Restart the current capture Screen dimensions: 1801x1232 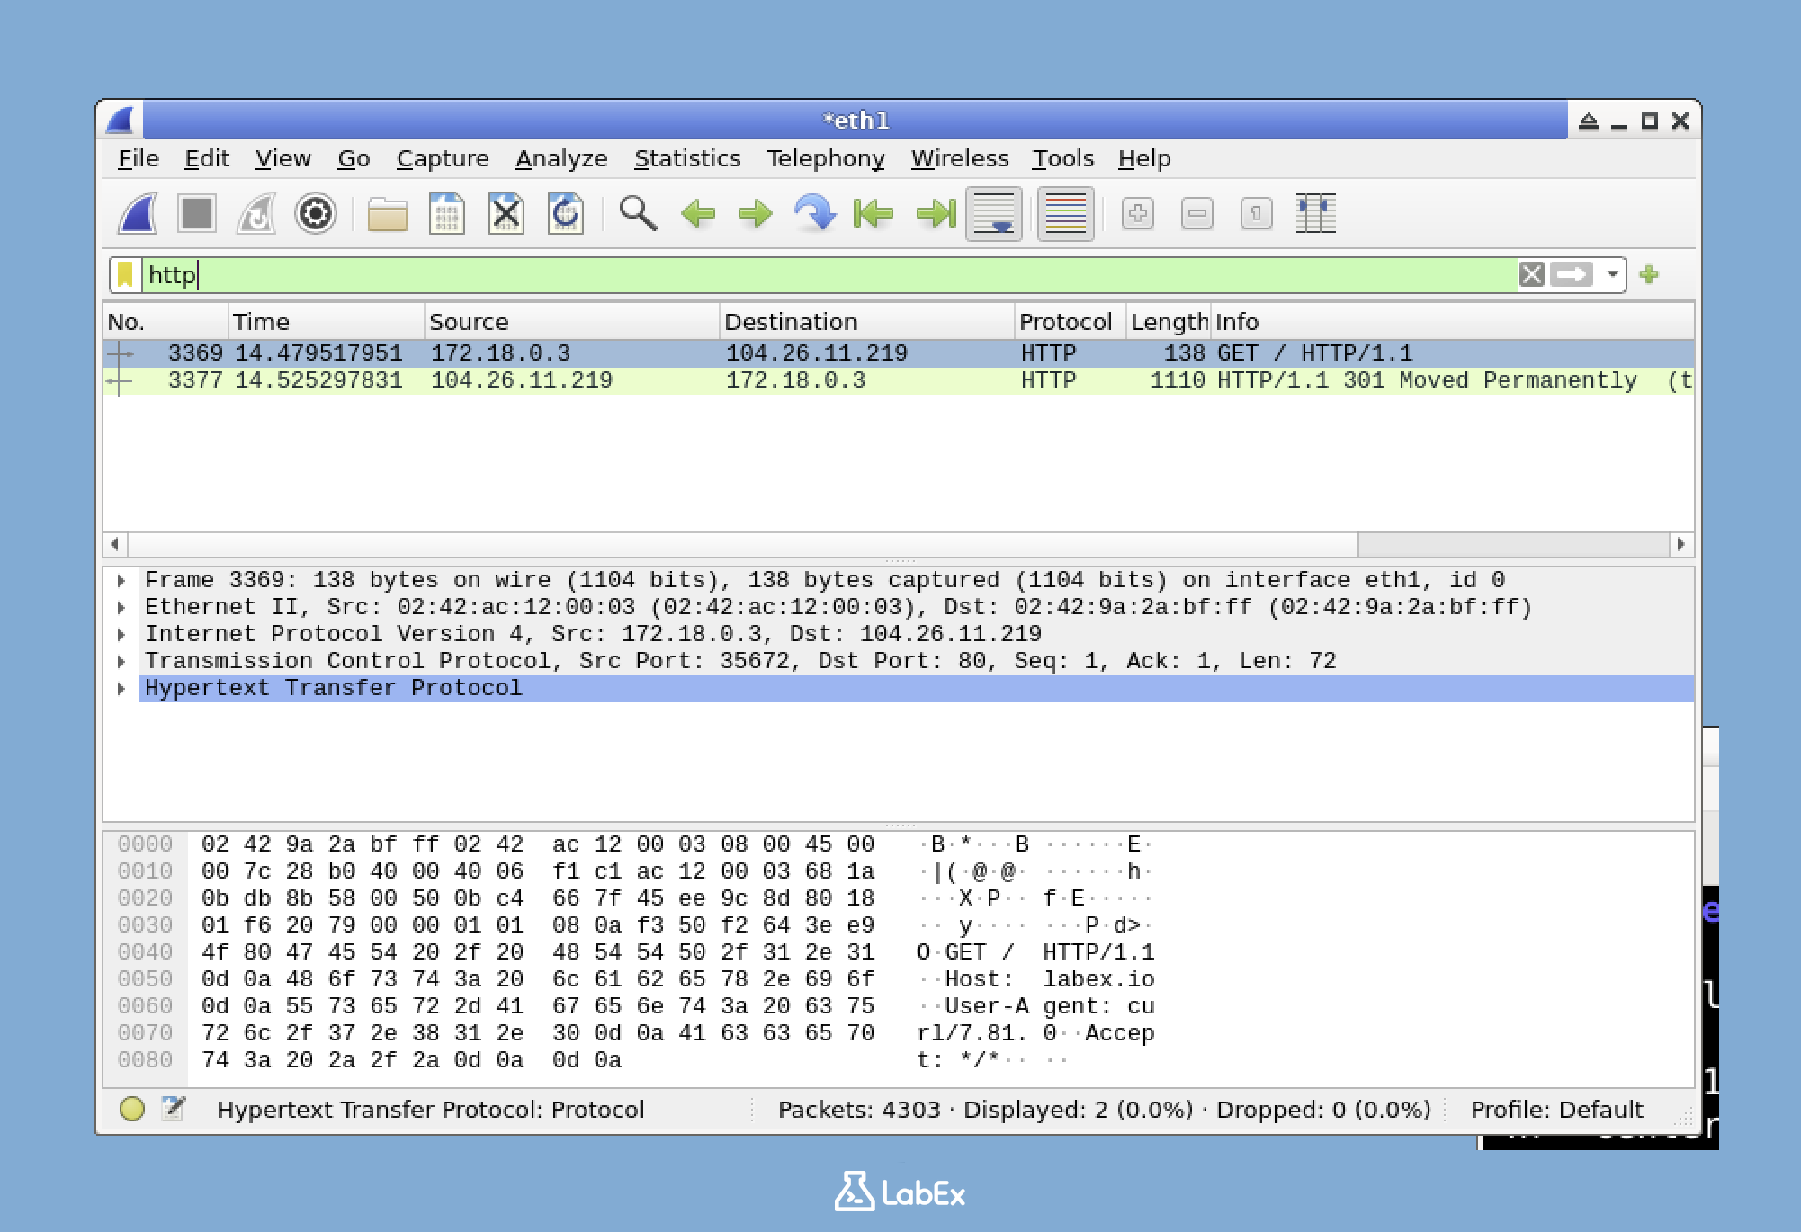[256, 214]
